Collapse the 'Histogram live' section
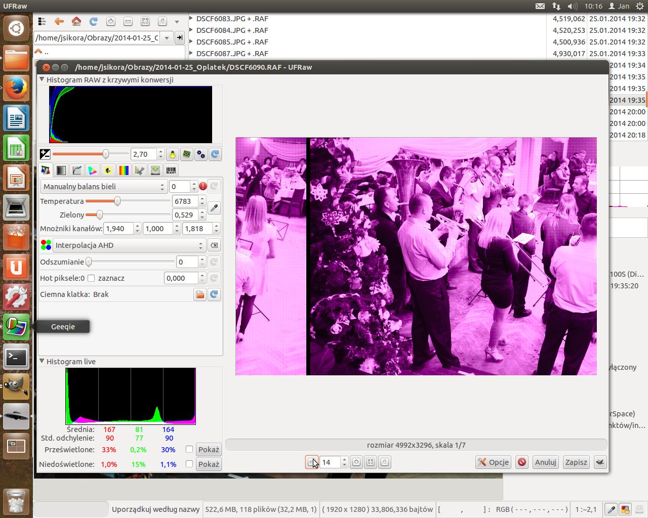Screen dimensions: 648x518 [42, 361]
